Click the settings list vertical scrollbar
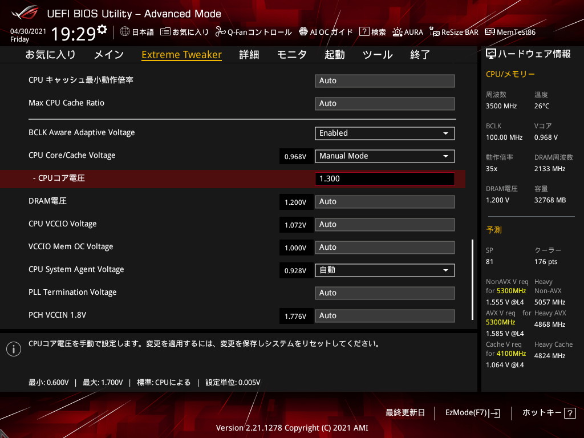Screen dimensions: 584x438 tap(473, 279)
